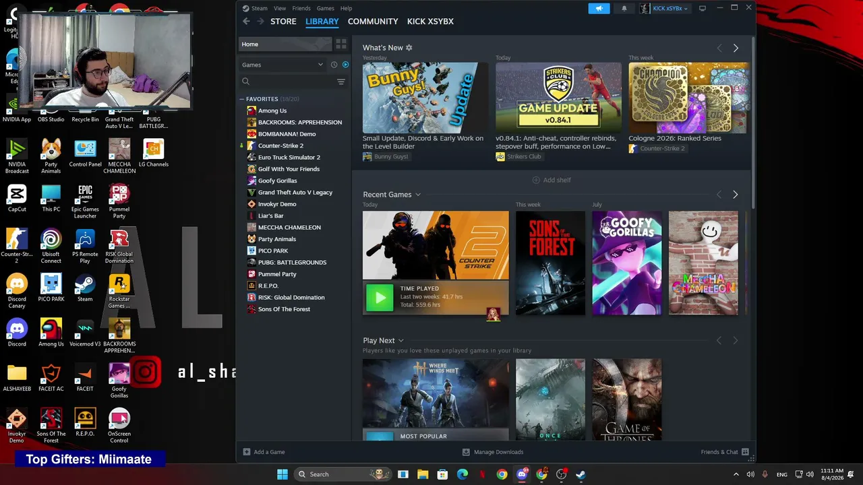Select the Library Home button

(x=285, y=44)
